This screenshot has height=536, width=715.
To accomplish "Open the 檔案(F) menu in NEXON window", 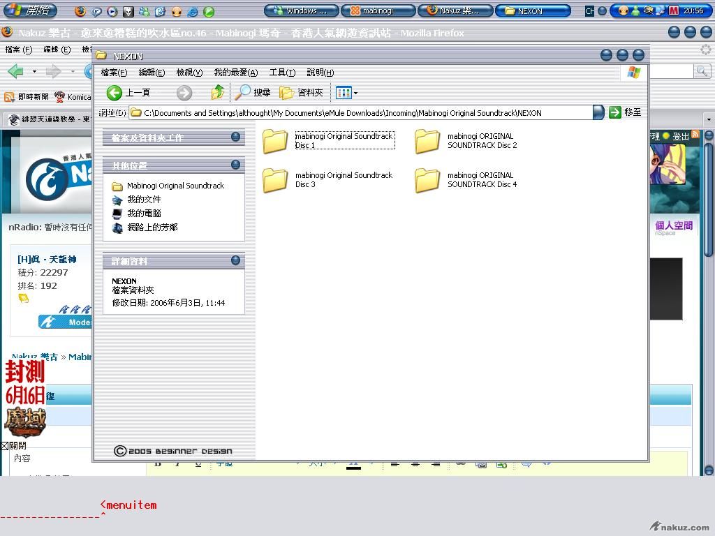I will tap(114, 73).
